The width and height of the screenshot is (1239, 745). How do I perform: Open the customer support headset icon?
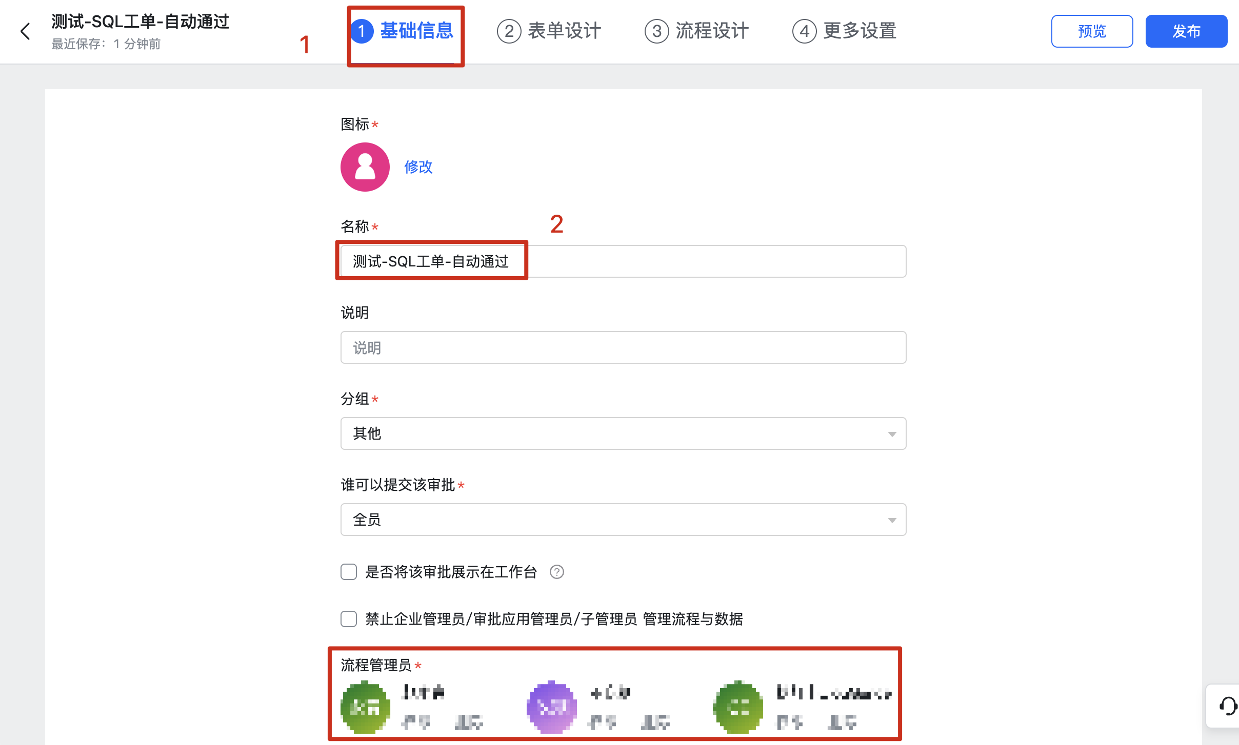1227,706
